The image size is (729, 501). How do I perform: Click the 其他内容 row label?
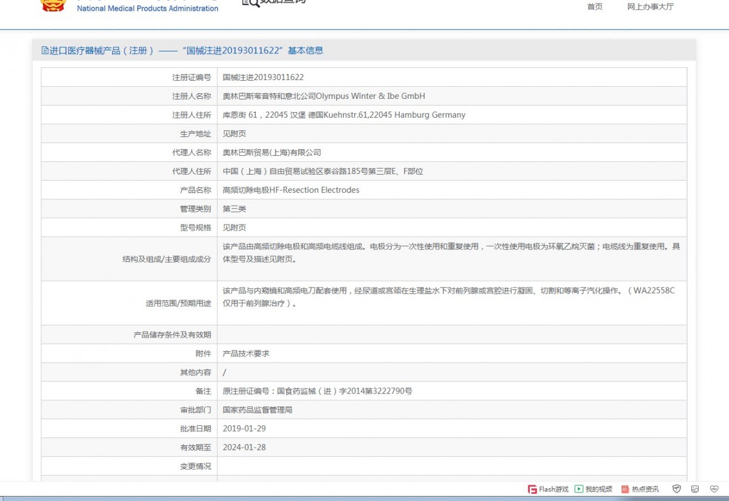(196, 372)
